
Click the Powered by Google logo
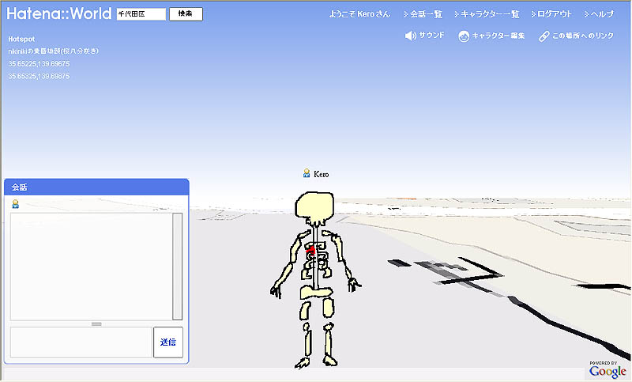(608, 369)
